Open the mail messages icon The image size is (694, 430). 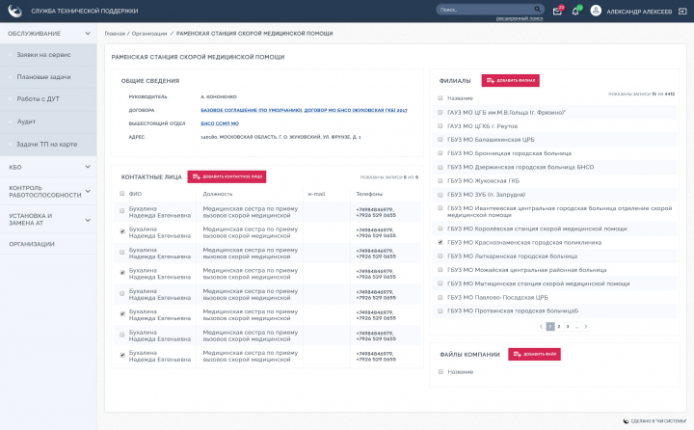point(557,11)
